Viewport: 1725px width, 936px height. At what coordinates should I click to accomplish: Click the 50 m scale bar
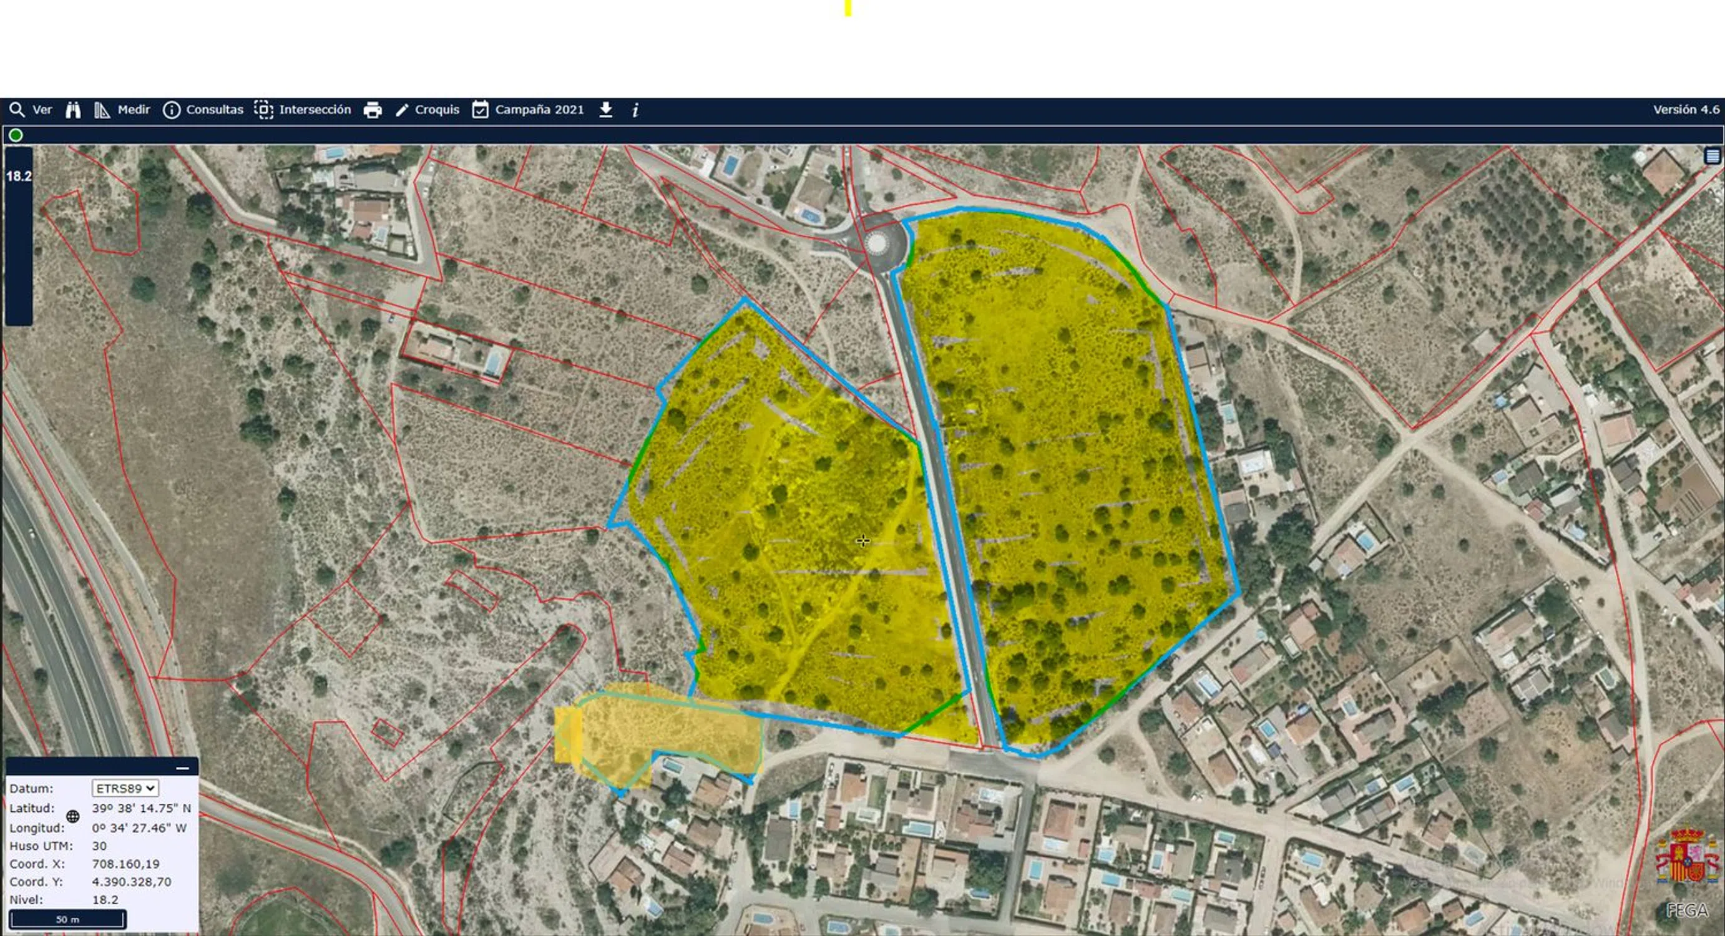coord(67,919)
